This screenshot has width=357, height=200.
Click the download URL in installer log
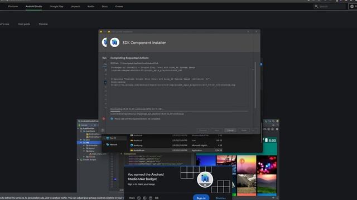point(173,85)
